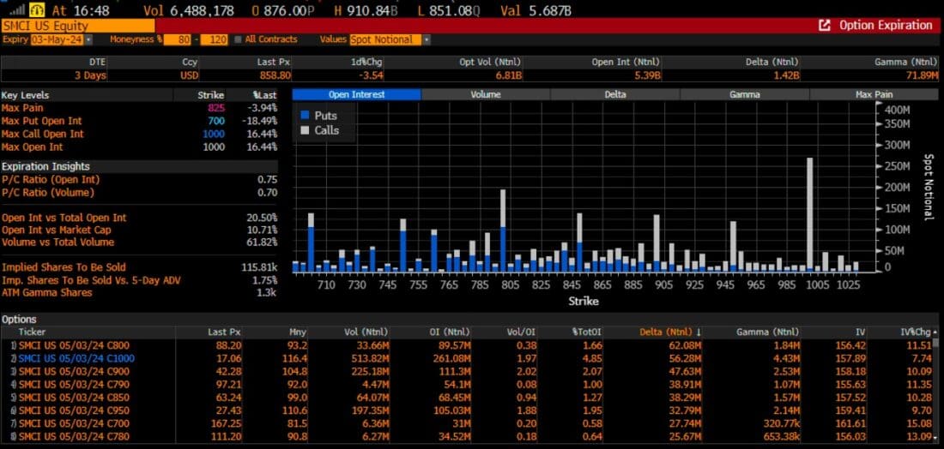Click ATM Gamma Shares value 1.3k
Image resolution: width=944 pixels, height=449 pixels.
pyautogui.click(x=267, y=293)
